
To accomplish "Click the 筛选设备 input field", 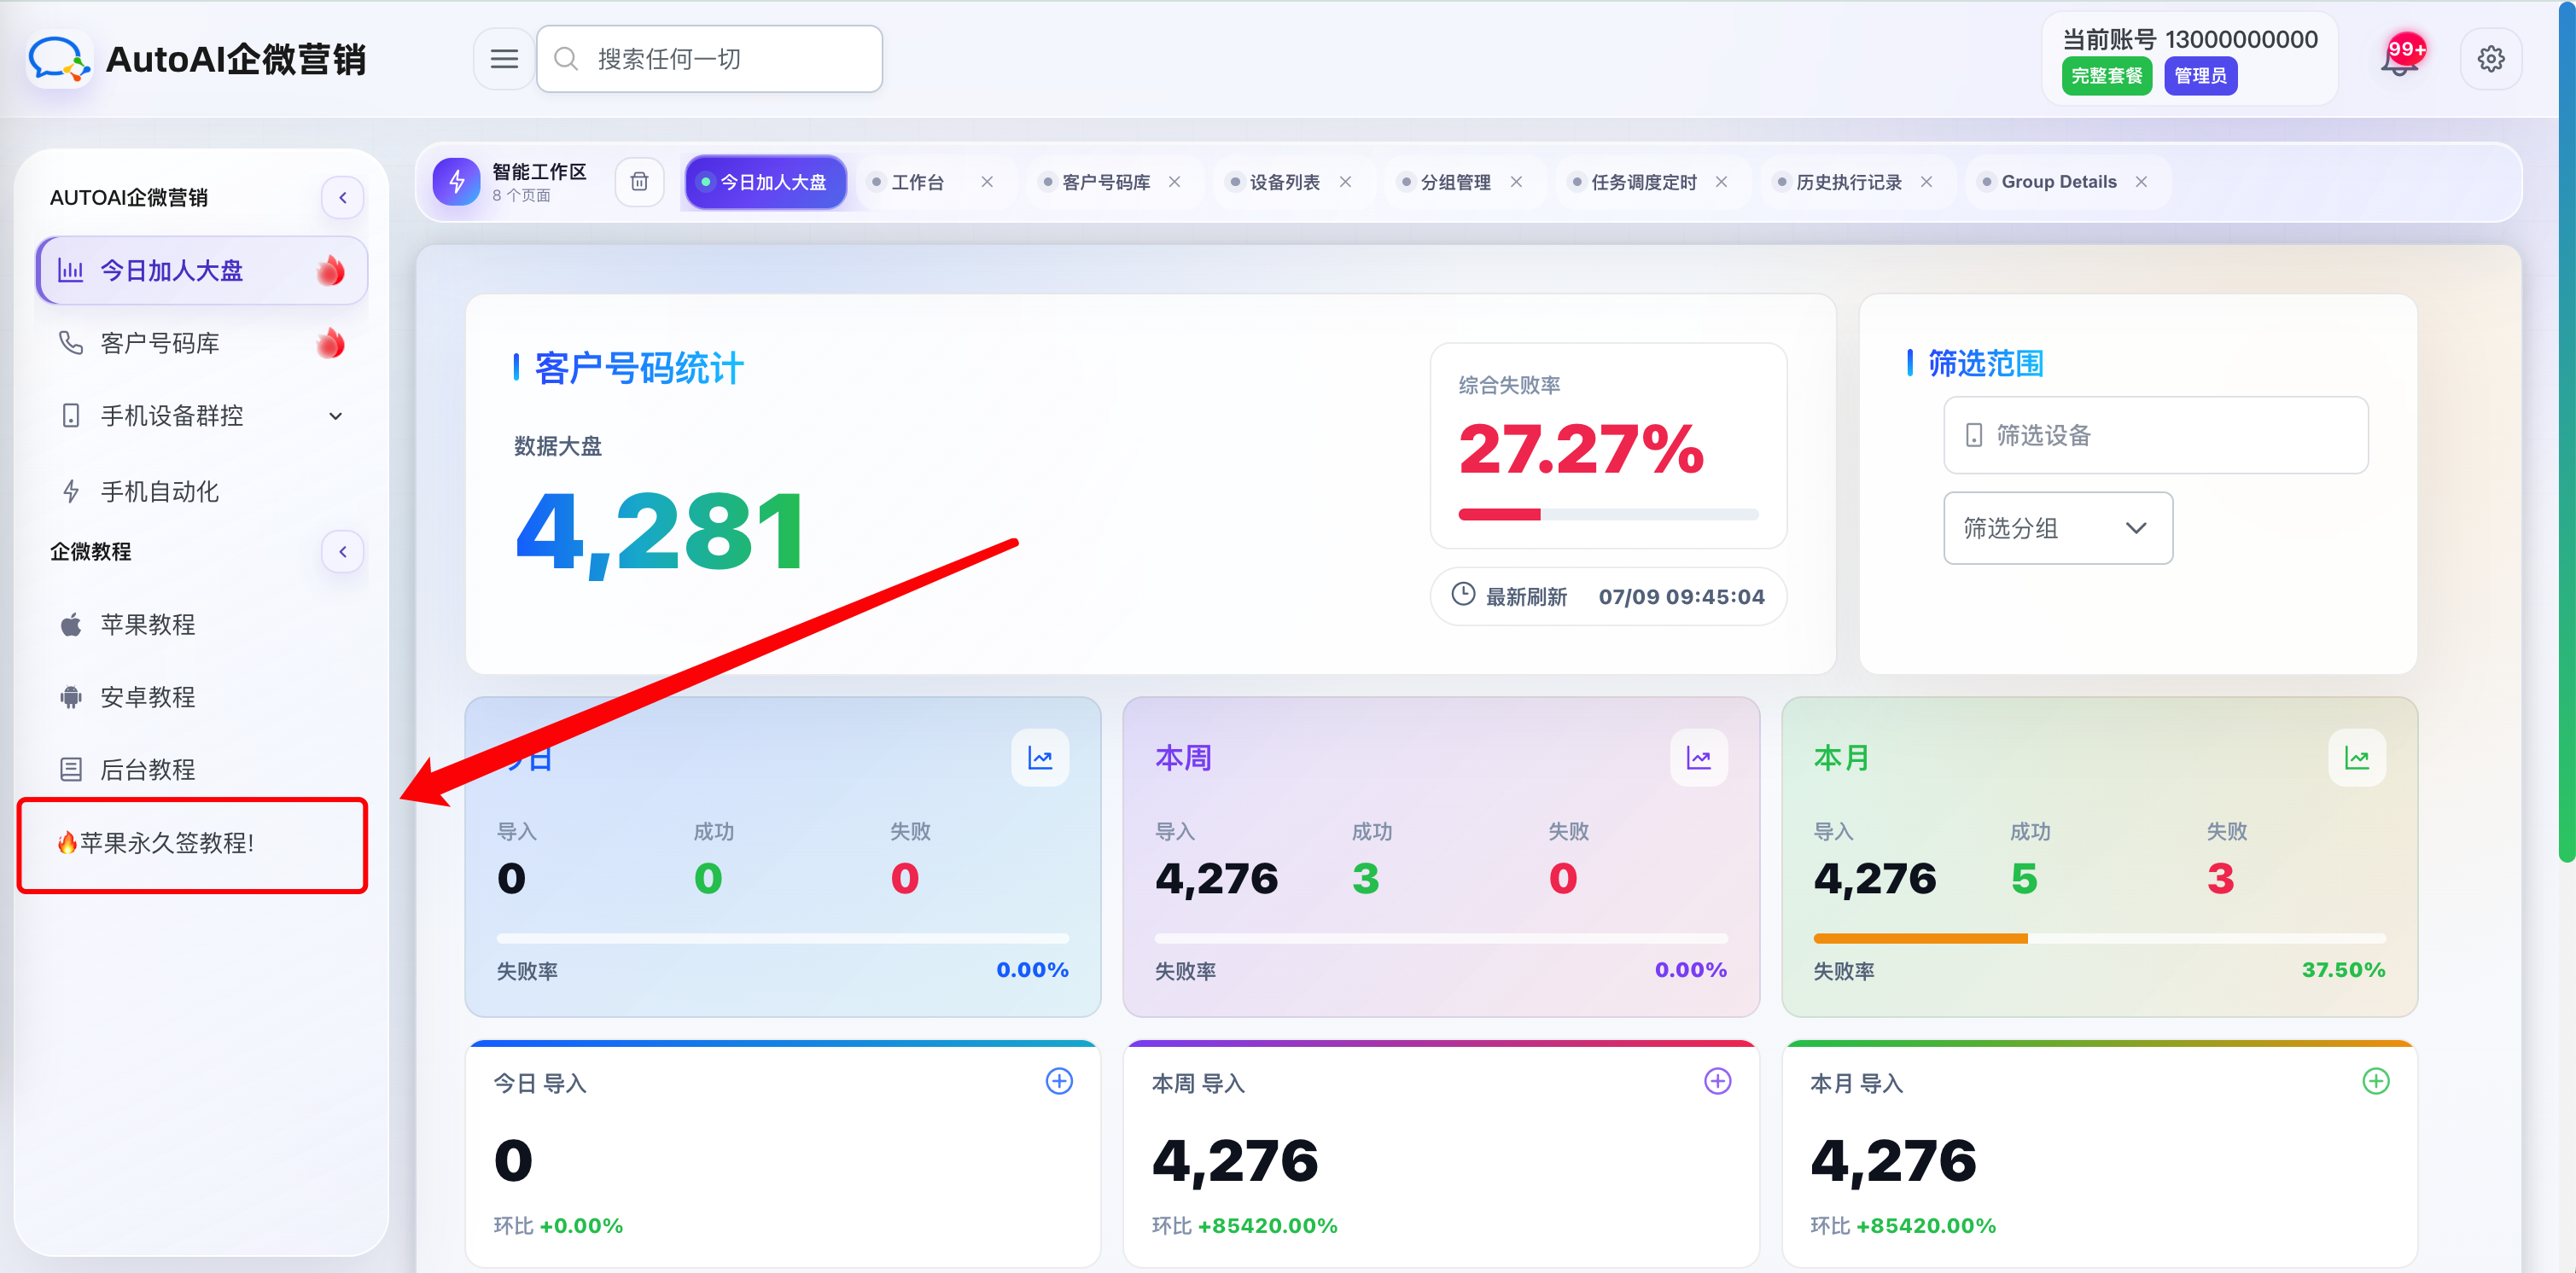I will pyautogui.click(x=2155, y=435).
